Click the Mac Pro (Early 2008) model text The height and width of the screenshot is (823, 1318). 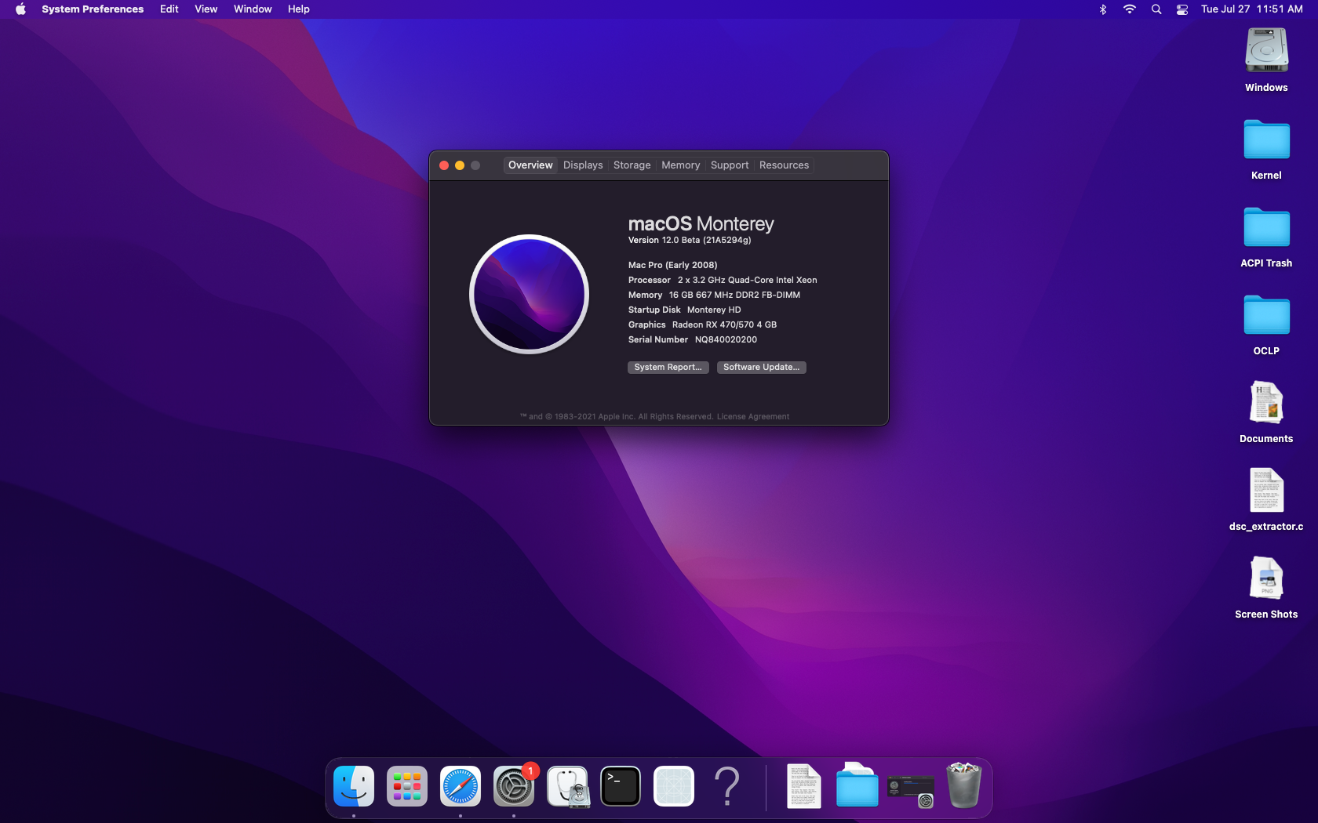[x=673, y=266]
